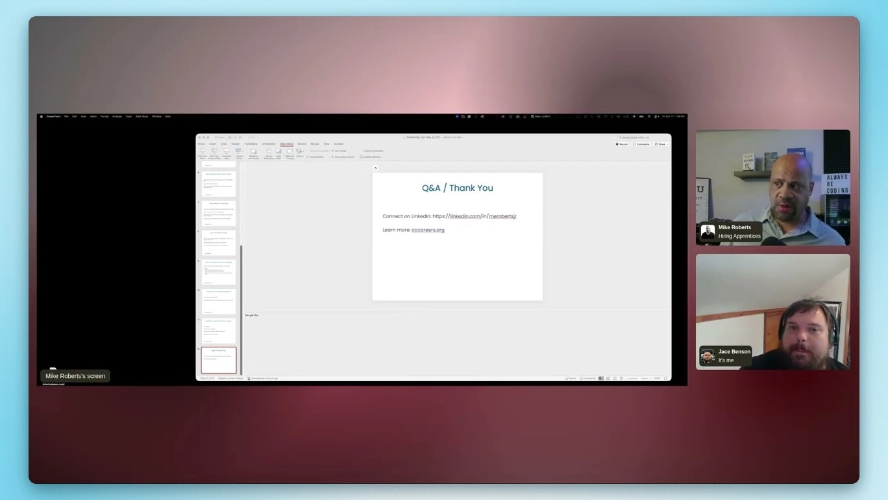Click the Rehearse with Coach icon
This screenshot has height=500, width=888.
[254, 152]
